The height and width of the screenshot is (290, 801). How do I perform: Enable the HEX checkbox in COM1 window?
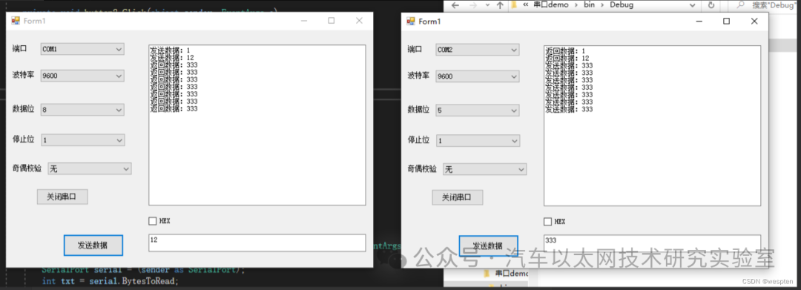pyautogui.click(x=152, y=221)
